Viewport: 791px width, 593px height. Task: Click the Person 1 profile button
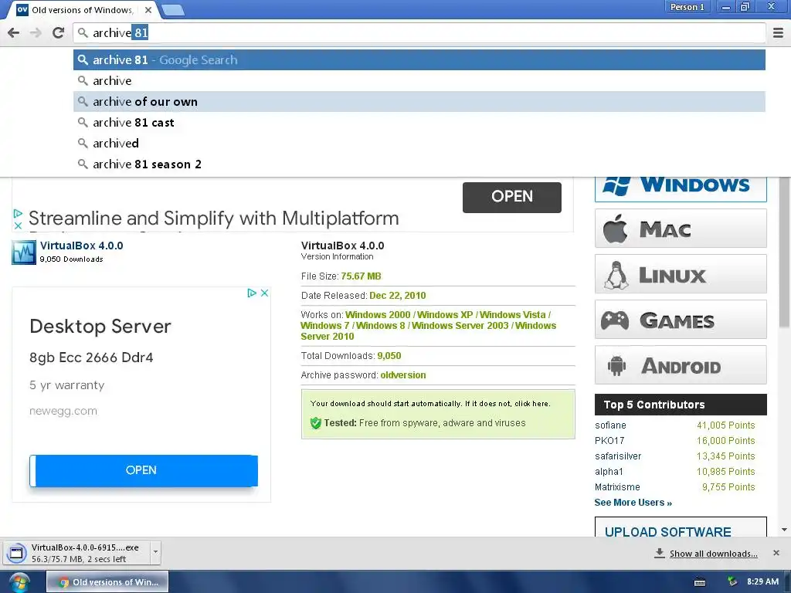(687, 7)
